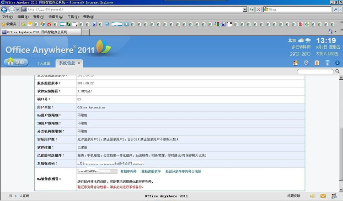343x201 pixels.
Task: Open the desktop house icon in the header
Action: click(295, 63)
